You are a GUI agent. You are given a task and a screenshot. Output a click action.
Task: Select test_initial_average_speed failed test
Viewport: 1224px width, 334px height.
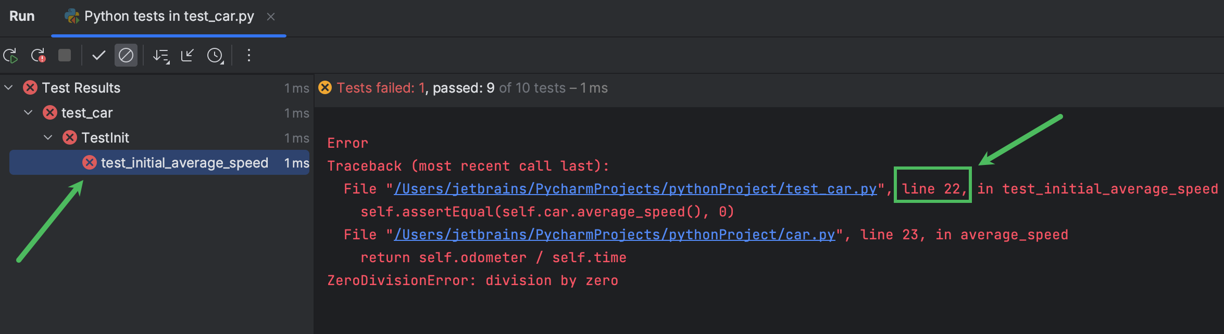point(184,163)
